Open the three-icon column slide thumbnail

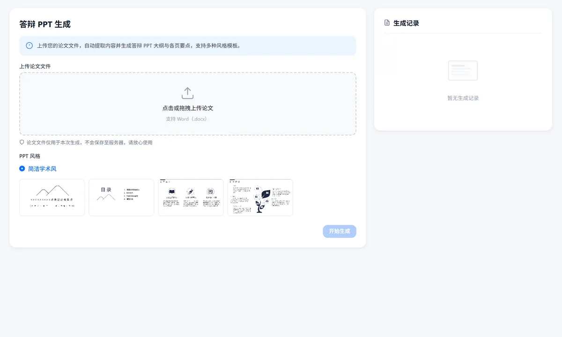click(191, 198)
